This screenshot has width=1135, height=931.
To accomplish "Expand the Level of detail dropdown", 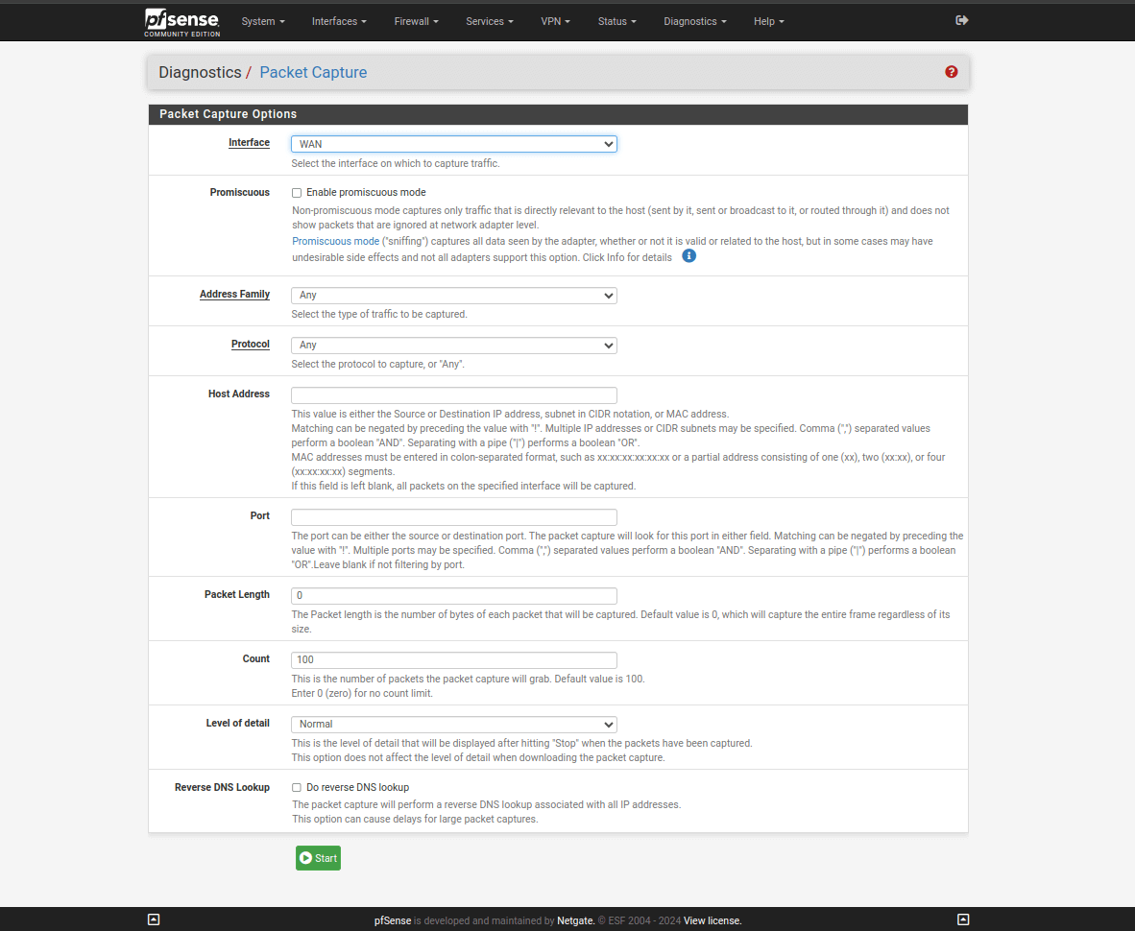I will (453, 725).
